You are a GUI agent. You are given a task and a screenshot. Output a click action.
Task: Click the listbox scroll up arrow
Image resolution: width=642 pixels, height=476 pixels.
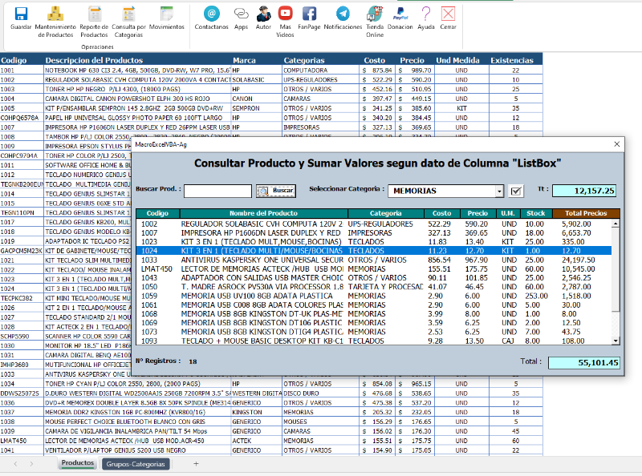[x=616, y=224]
